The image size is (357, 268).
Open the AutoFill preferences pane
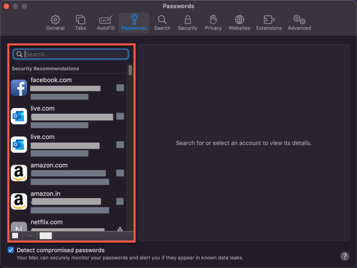[x=106, y=23]
